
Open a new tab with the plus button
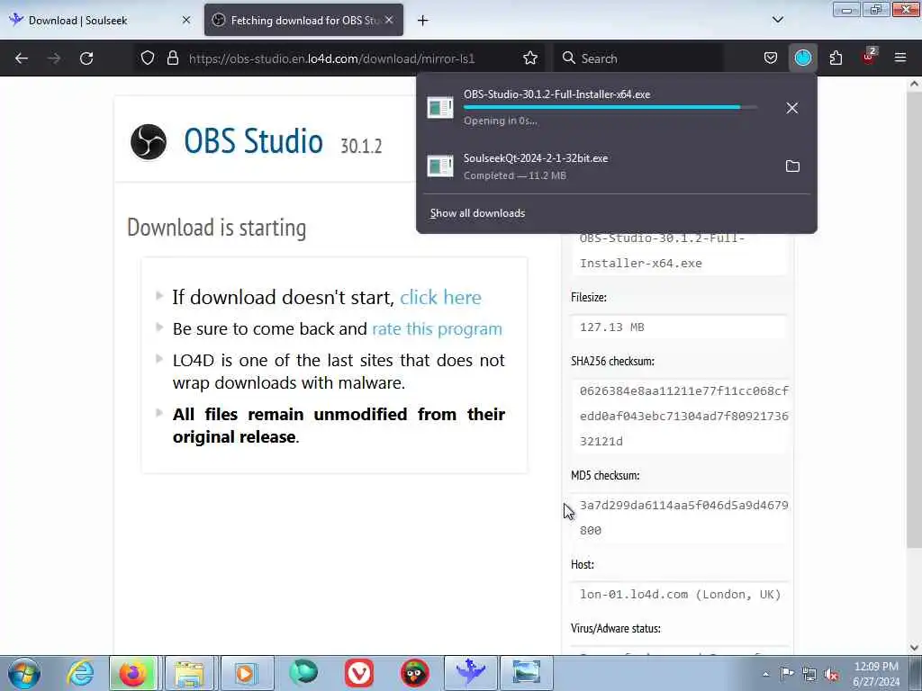coord(422,21)
